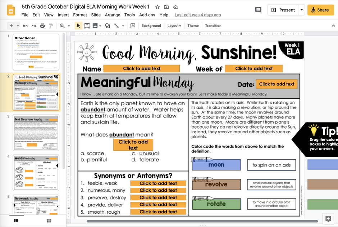The height and width of the screenshot is (227, 338).
Task: Select the paint format tool
Action: [x=50, y=26]
